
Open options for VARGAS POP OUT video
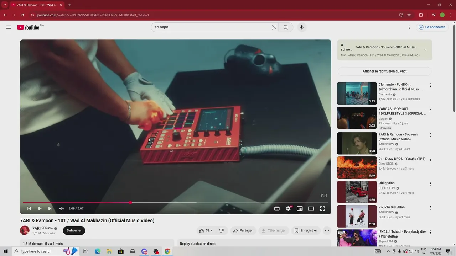point(430,110)
